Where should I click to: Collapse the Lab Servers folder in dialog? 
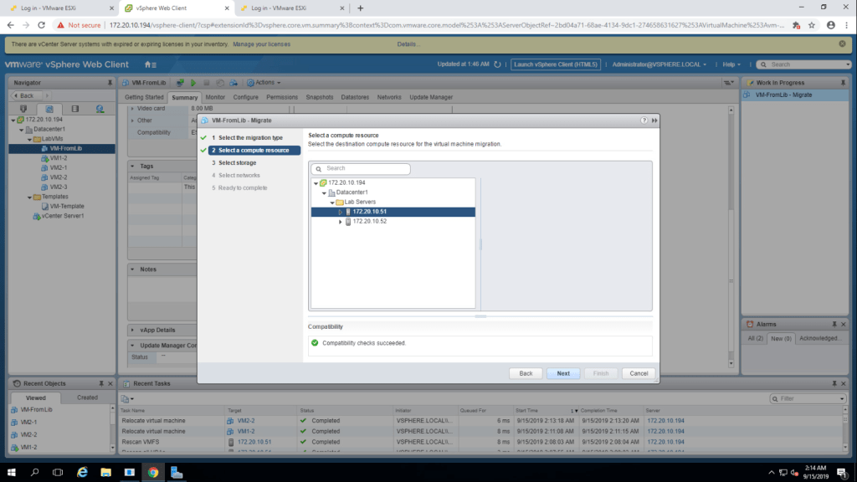(332, 203)
